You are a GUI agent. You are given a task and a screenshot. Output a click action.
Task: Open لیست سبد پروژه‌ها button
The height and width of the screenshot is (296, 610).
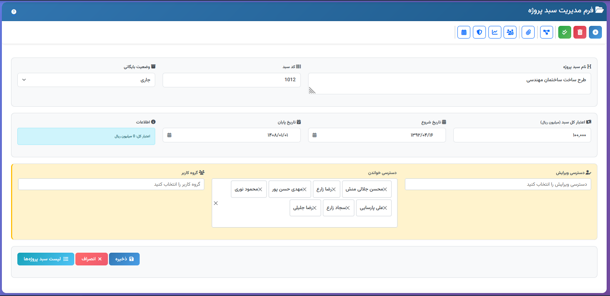46,259
